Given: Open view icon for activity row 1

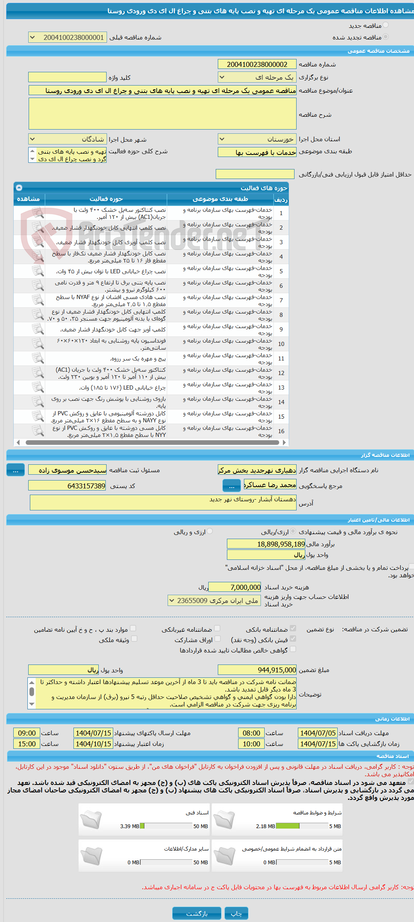Looking at the screenshot, I should 38,213.
